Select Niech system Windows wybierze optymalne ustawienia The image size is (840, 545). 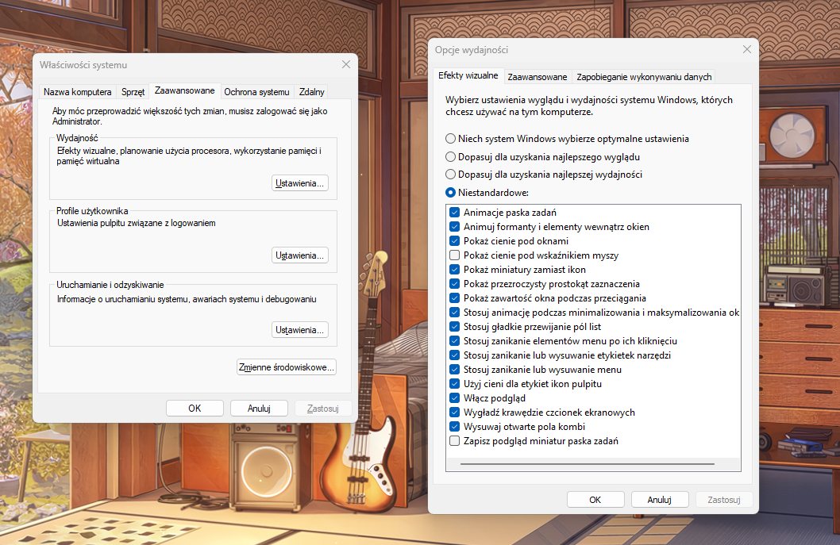coord(450,139)
